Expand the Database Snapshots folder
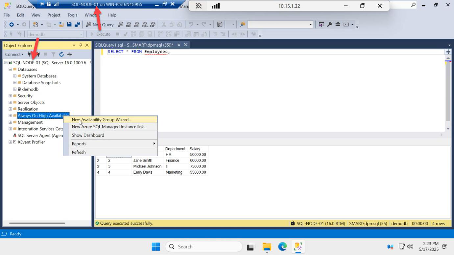454x255 pixels. tap(15, 82)
